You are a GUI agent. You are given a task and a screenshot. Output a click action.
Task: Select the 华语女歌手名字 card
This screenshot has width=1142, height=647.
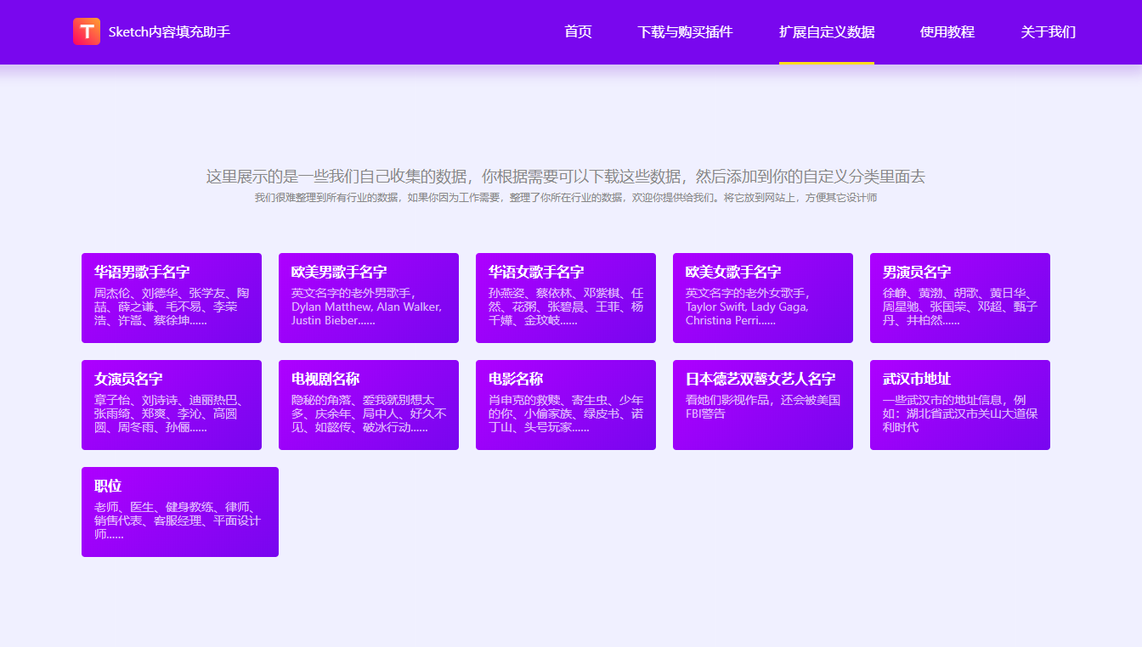[x=566, y=298]
